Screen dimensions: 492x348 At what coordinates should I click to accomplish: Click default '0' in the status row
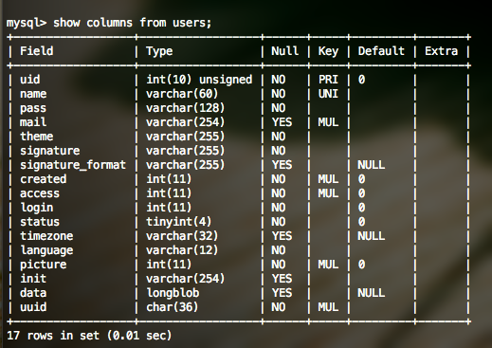[361, 222]
